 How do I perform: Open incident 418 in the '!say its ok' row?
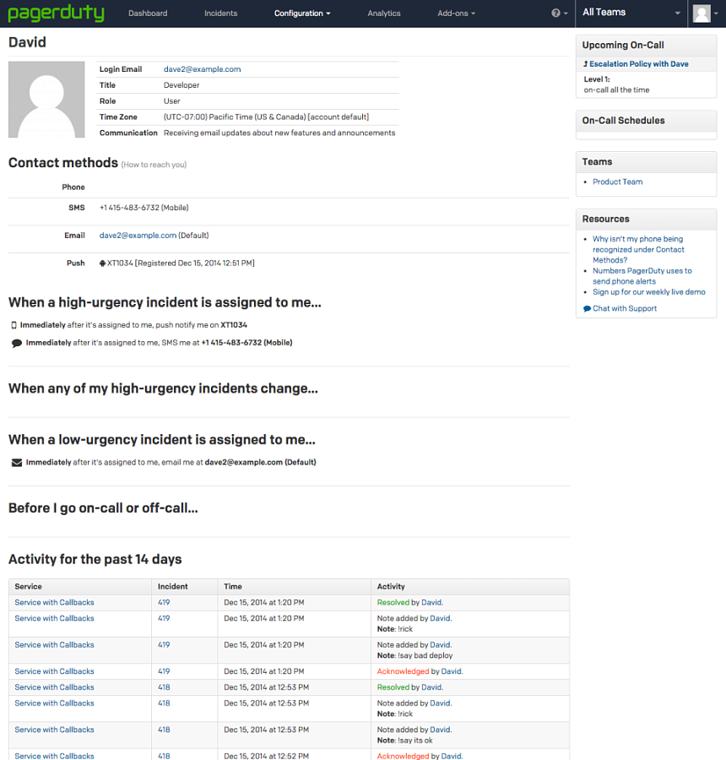pyautogui.click(x=164, y=730)
